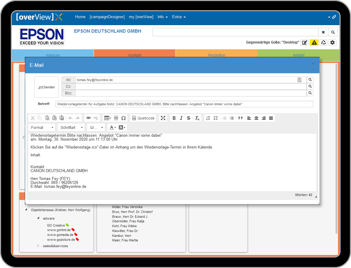Click the Cut icon in editor toolbar
Image resolution: width=351 pixels, height=268 pixels.
coord(33,118)
